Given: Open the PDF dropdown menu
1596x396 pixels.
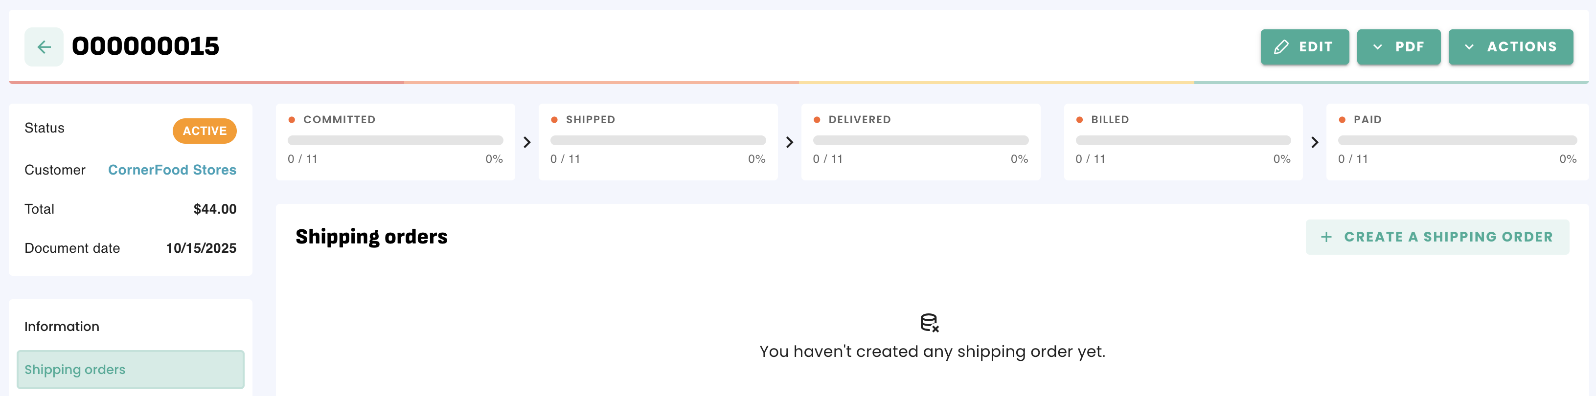Looking at the screenshot, I should coord(1398,47).
